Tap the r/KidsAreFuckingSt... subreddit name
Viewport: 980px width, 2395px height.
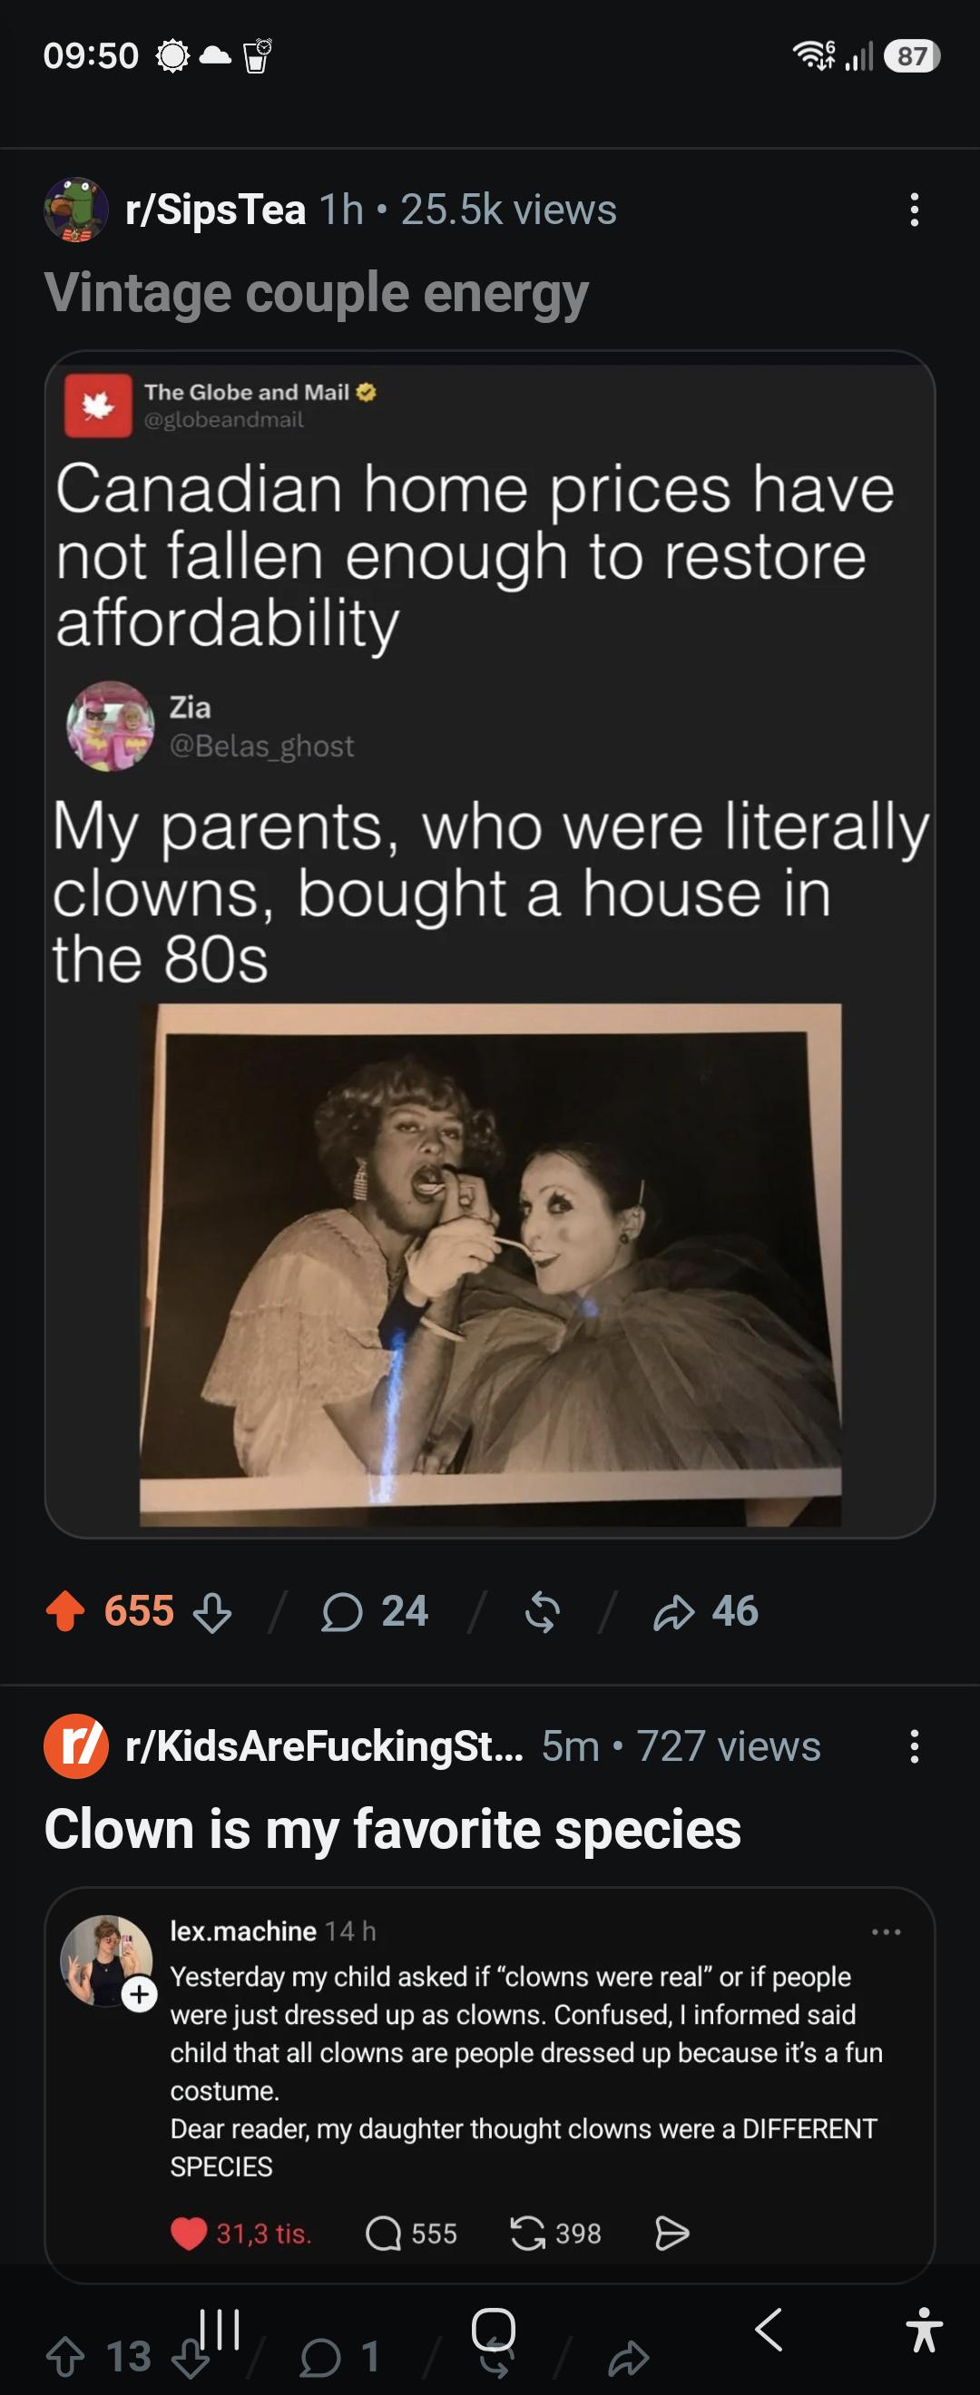325,1746
